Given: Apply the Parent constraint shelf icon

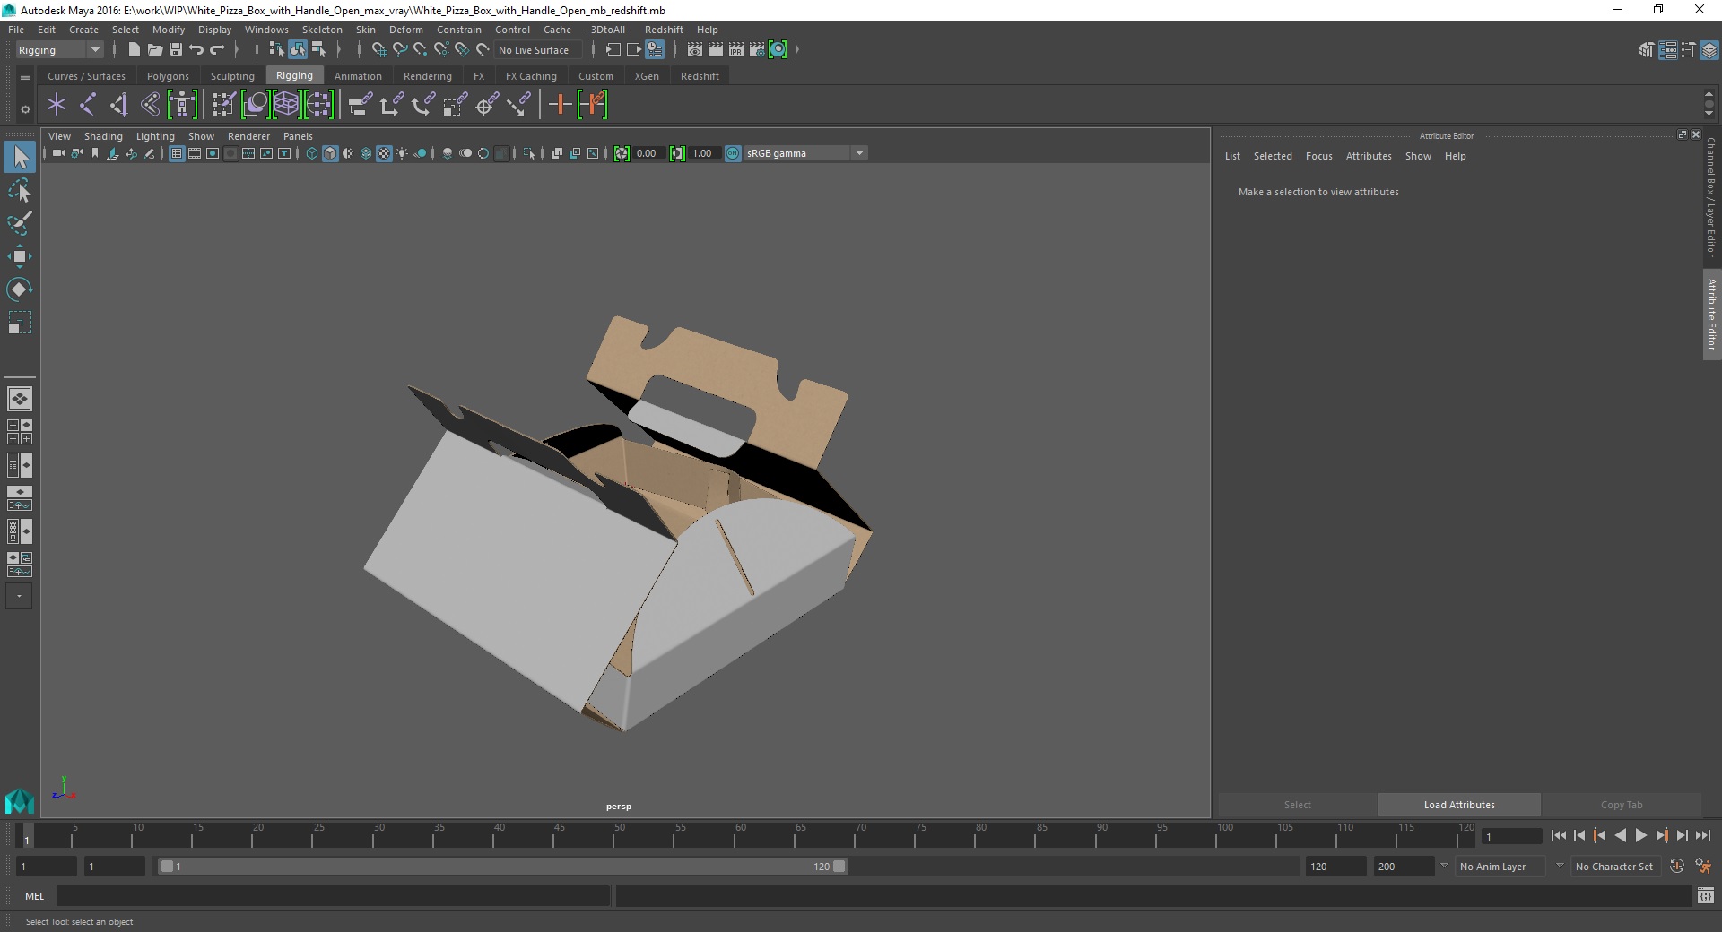Looking at the screenshot, I should point(361,105).
